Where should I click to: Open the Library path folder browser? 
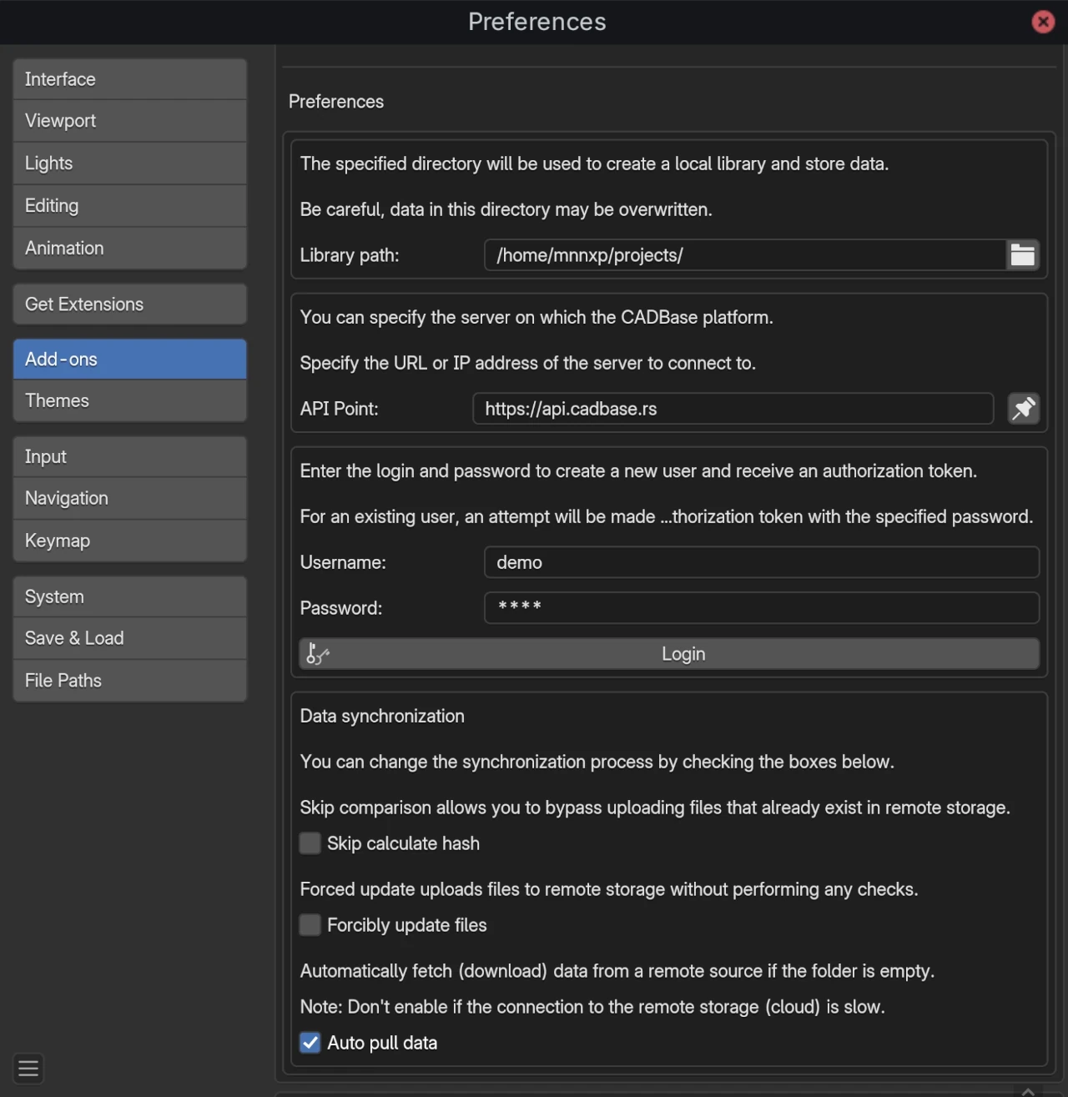pos(1023,254)
